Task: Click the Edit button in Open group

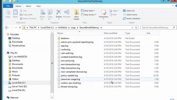Action: (113, 15)
